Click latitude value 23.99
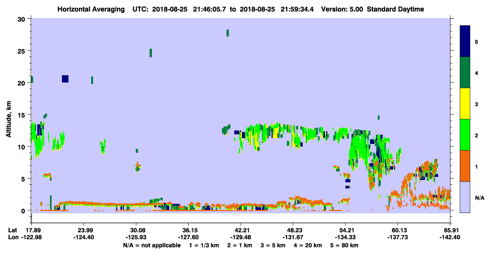The image size is (500, 256). tap(84, 230)
